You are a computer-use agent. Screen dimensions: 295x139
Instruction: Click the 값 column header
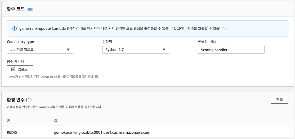coord(56,121)
